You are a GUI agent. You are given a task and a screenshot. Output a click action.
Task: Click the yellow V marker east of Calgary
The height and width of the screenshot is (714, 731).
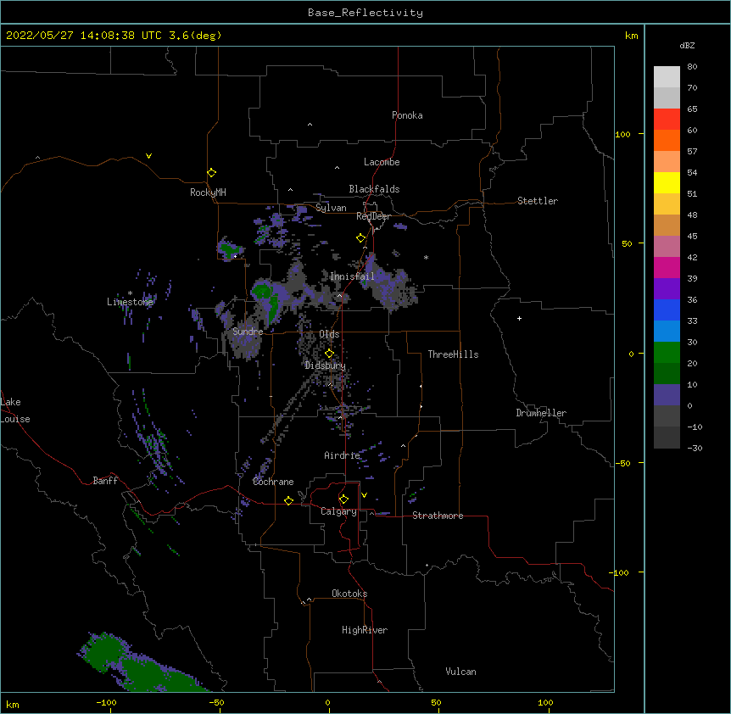coord(364,495)
